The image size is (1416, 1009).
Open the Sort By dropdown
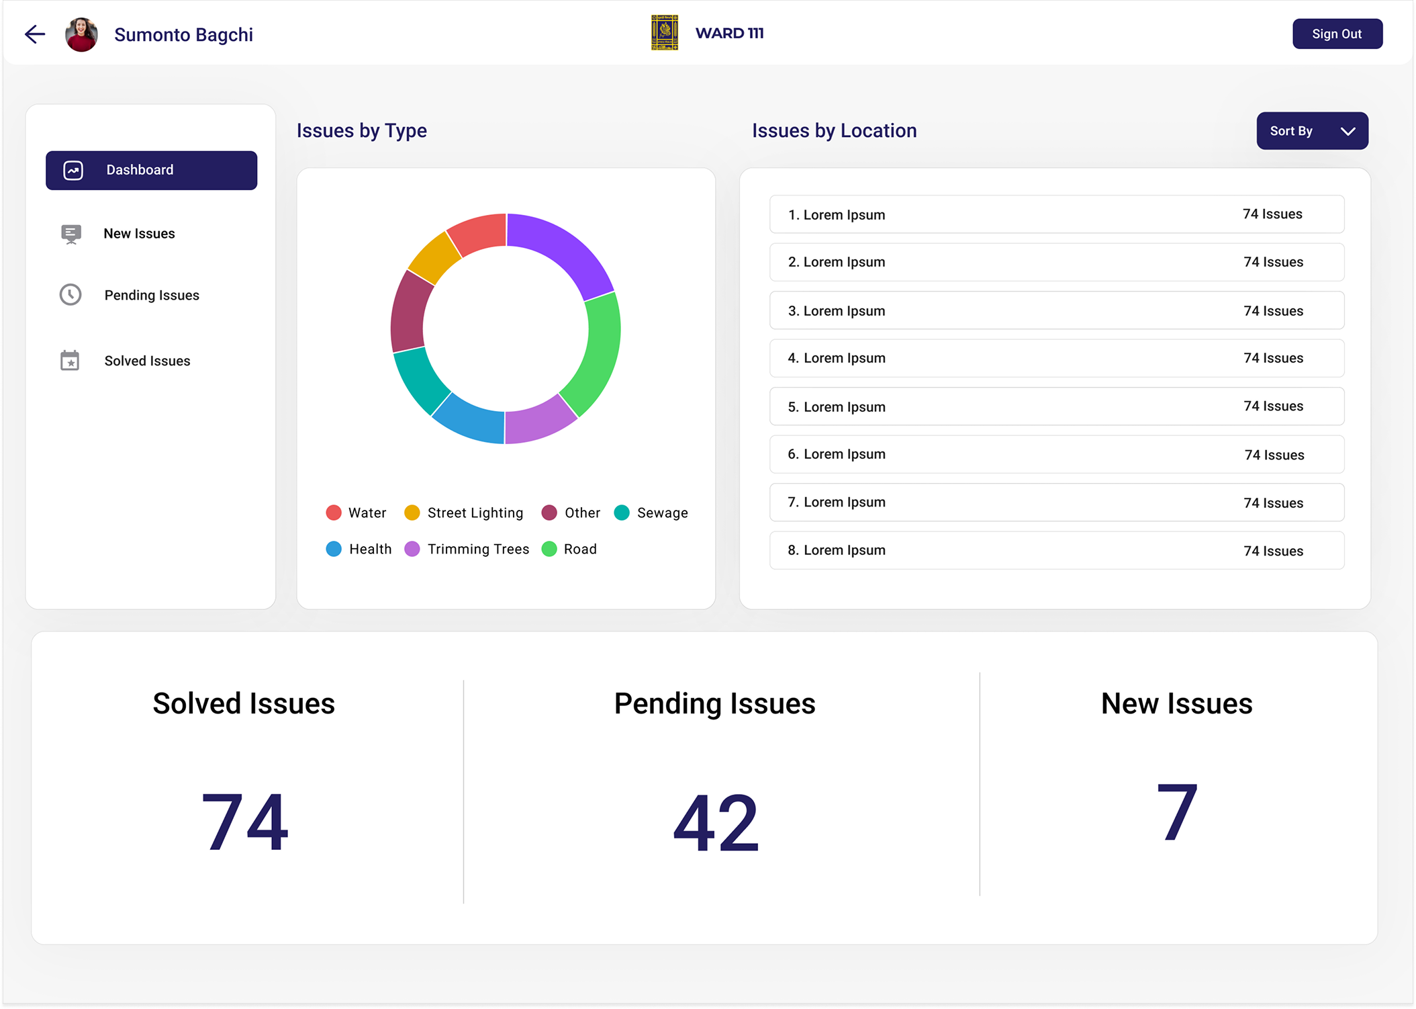1312,131
